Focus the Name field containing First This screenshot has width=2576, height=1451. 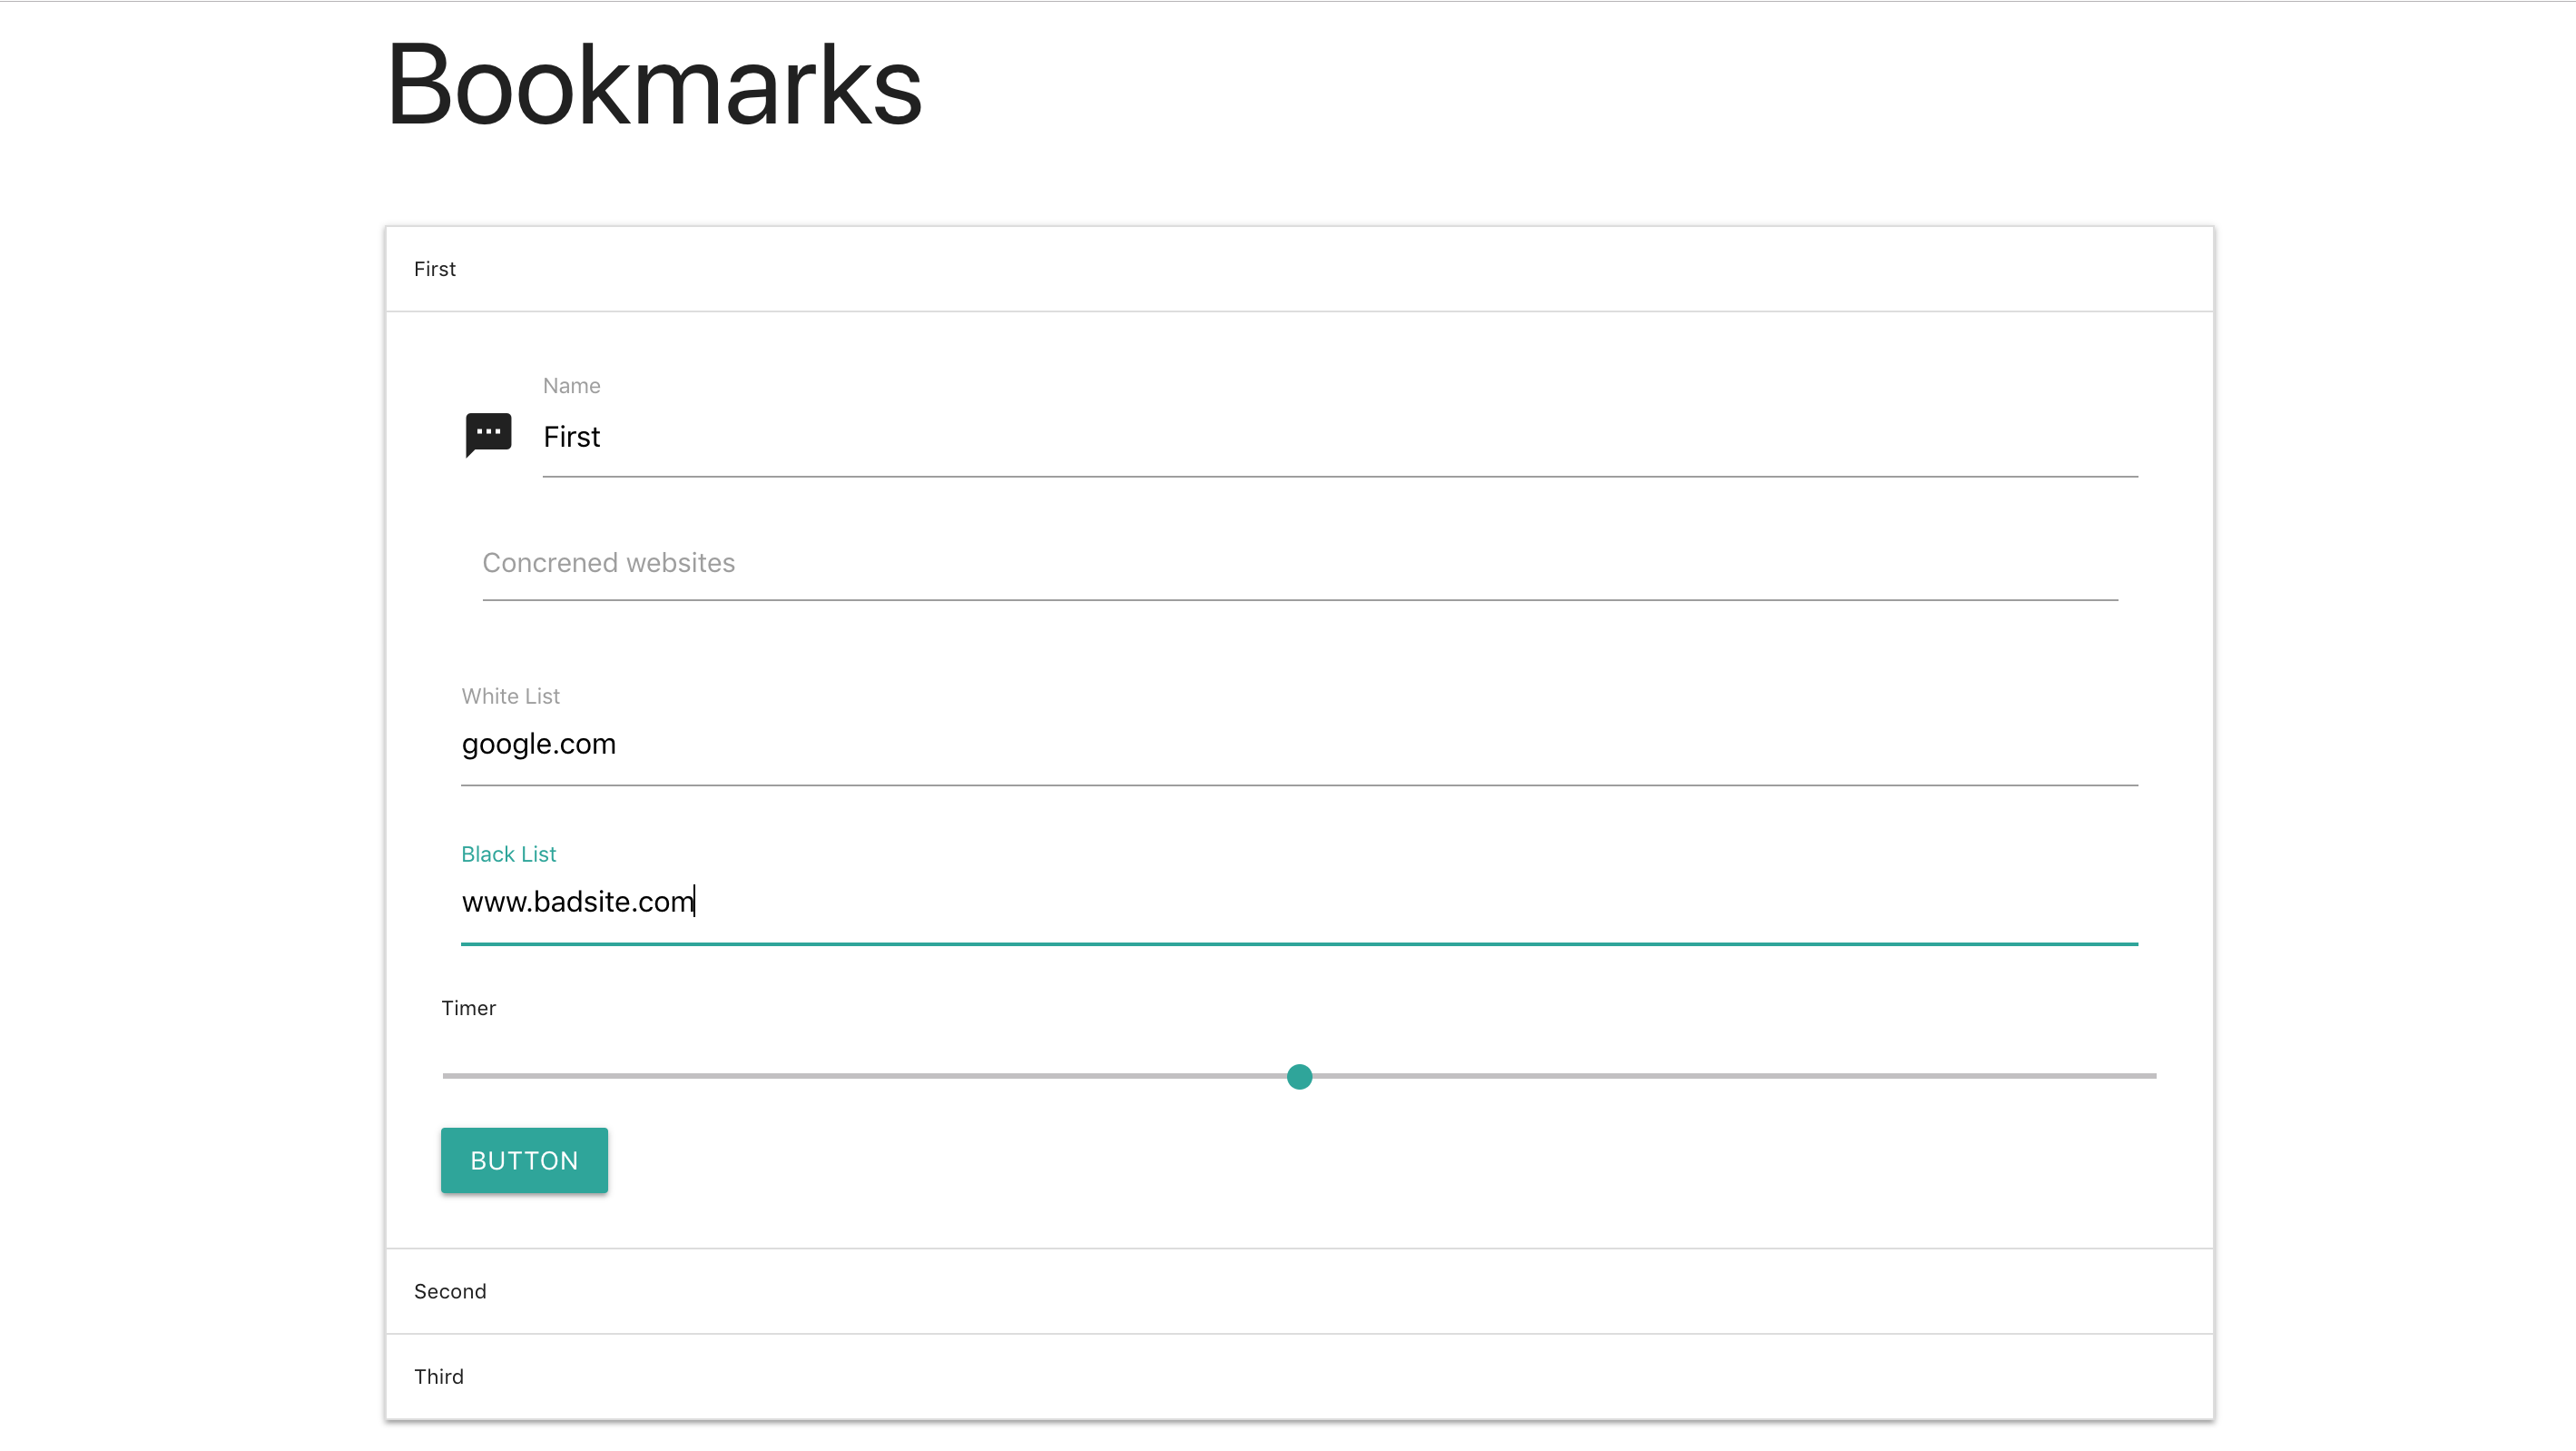click(x=1340, y=438)
